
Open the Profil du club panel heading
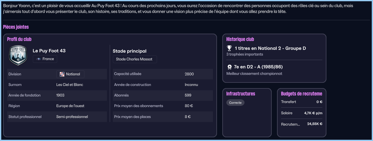(19, 39)
